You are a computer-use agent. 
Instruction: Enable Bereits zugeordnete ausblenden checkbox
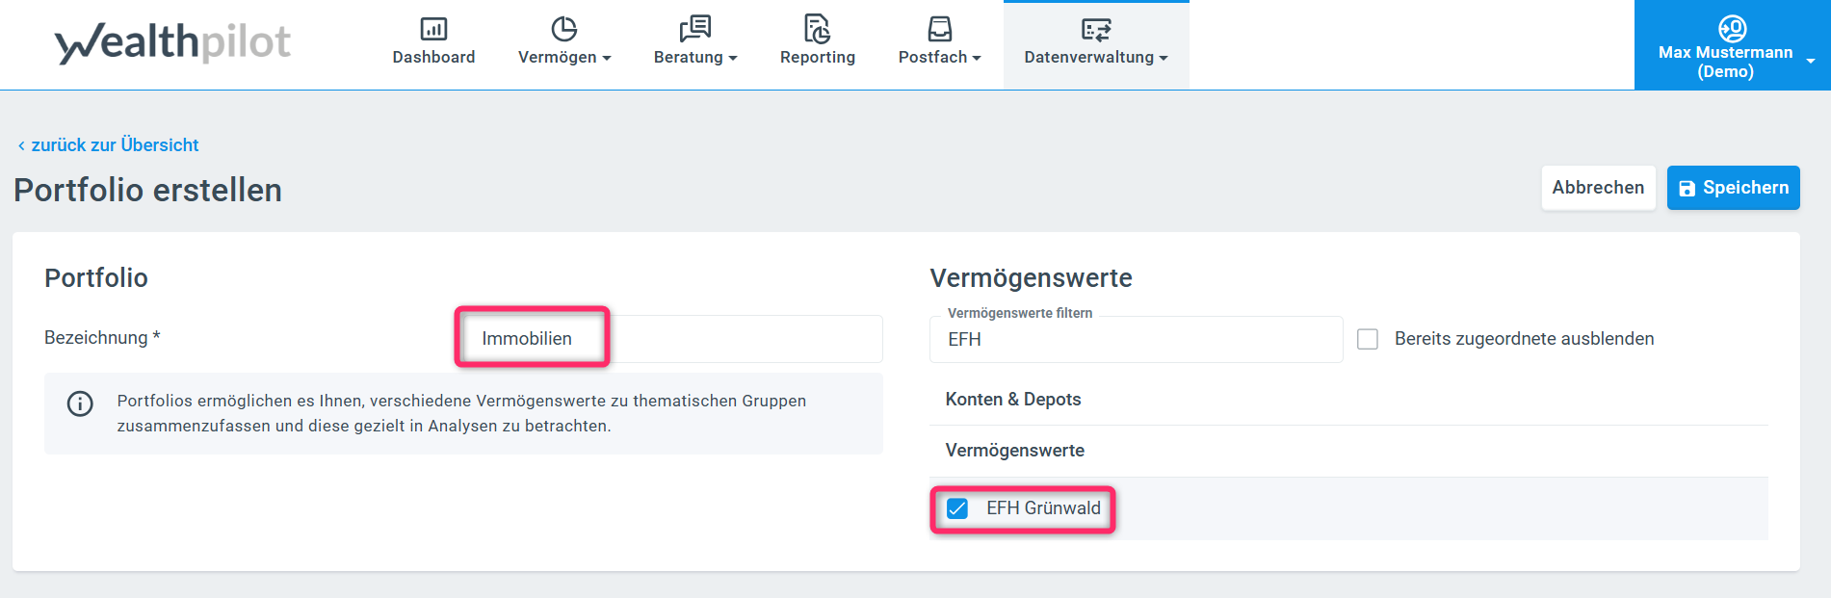click(1368, 339)
